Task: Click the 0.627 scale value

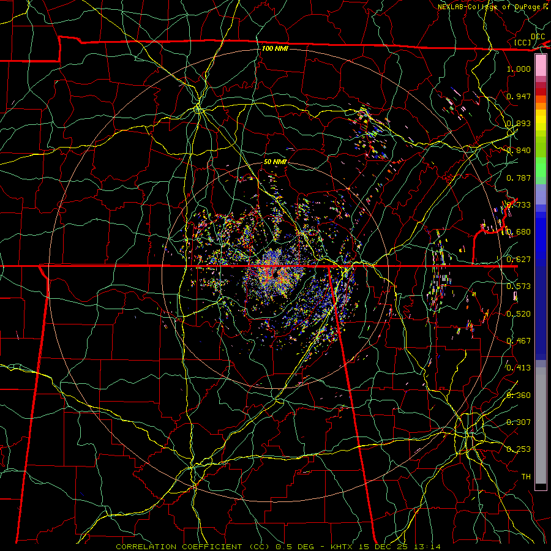Action: [519, 260]
